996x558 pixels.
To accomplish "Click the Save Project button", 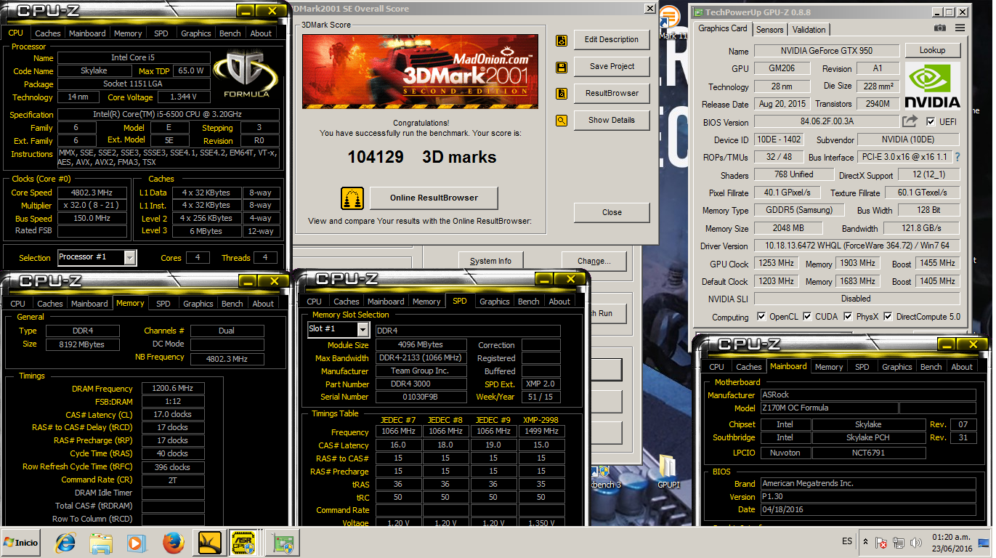I will click(x=612, y=67).
